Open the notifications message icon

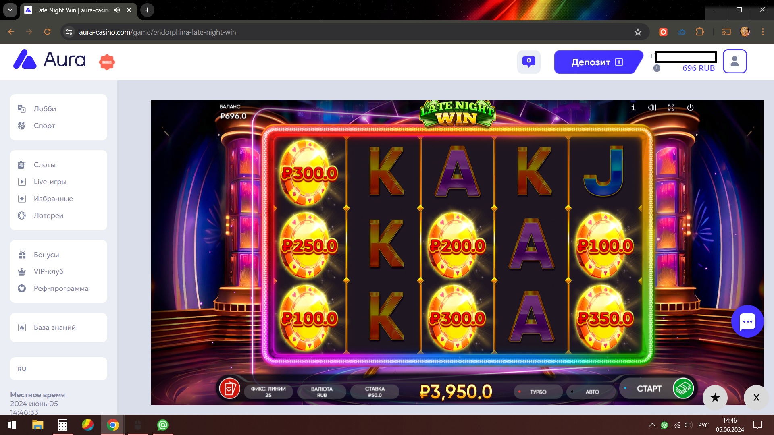click(x=529, y=62)
